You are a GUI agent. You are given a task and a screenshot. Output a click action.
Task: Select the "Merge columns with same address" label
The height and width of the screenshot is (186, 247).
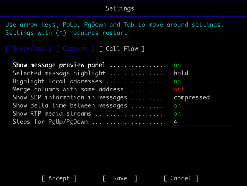68,89
